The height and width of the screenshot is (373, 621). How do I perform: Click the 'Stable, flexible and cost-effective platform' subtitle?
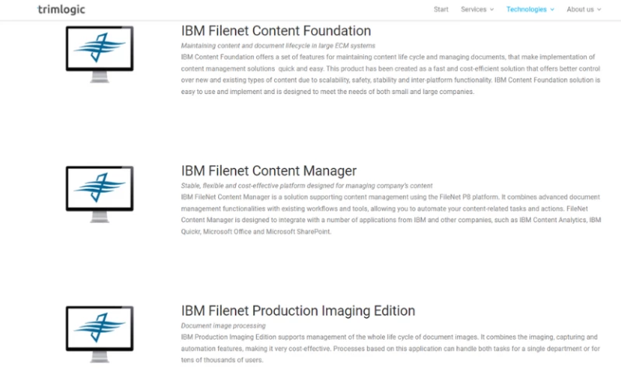pyautogui.click(x=307, y=186)
